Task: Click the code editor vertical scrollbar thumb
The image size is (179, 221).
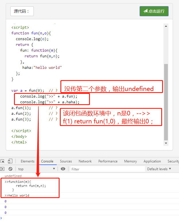Action: [166, 102]
